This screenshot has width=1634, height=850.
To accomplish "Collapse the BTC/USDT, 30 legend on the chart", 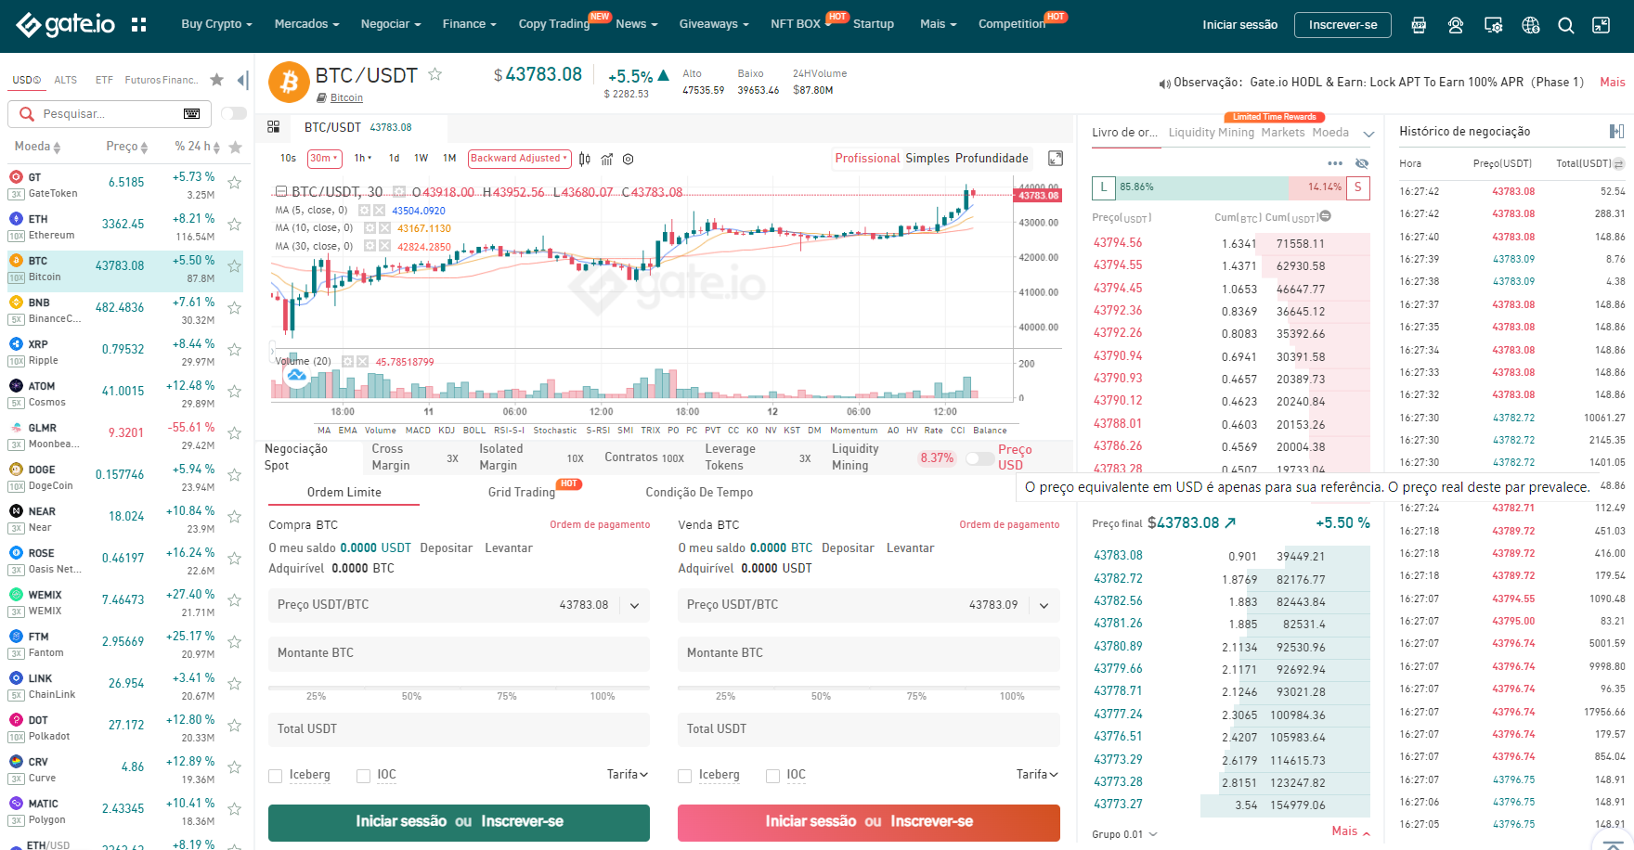I will [281, 192].
